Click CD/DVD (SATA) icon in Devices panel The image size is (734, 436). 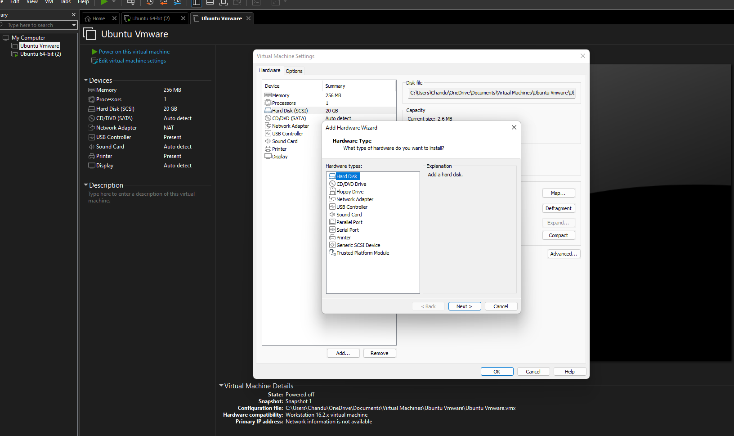click(x=92, y=118)
